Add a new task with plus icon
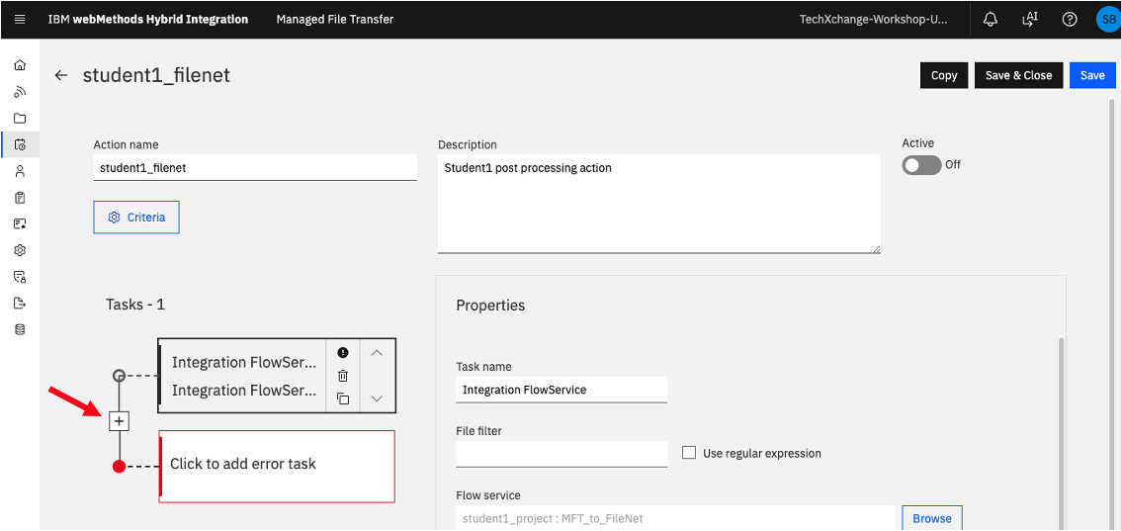1121x531 pixels. pos(120,421)
